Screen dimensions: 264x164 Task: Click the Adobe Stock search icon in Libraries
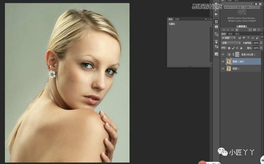coord(250,30)
